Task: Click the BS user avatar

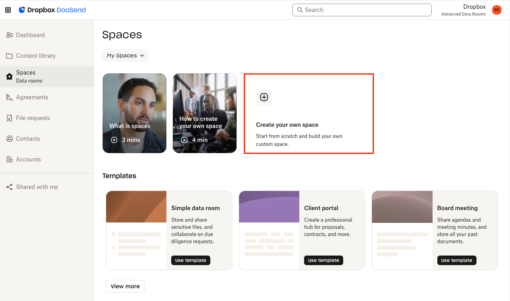Action: pyautogui.click(x=496, y=10)
